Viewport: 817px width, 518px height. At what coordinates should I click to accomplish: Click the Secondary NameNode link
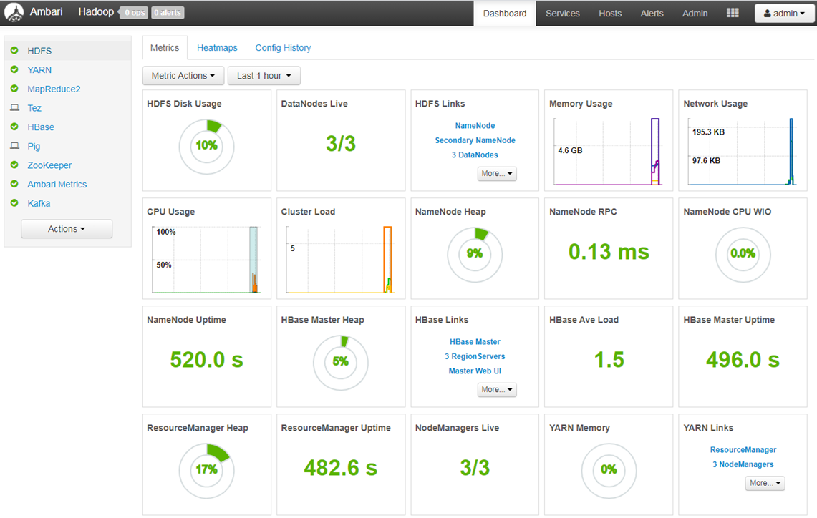click(475, 140)
